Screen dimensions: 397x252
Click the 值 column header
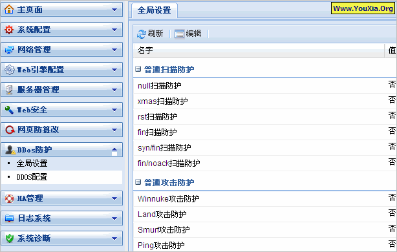coord(391,50)
